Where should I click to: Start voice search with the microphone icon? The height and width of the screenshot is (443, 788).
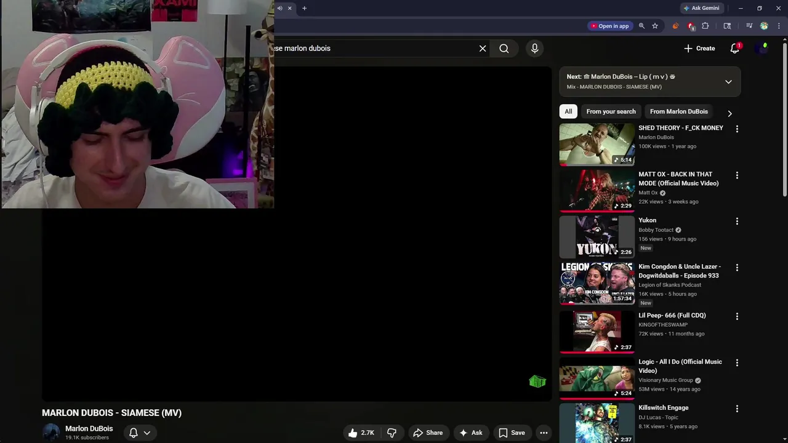(x=534, y=49)
